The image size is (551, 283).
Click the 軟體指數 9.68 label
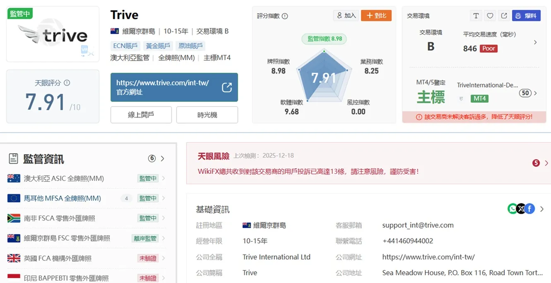point(291,107)
